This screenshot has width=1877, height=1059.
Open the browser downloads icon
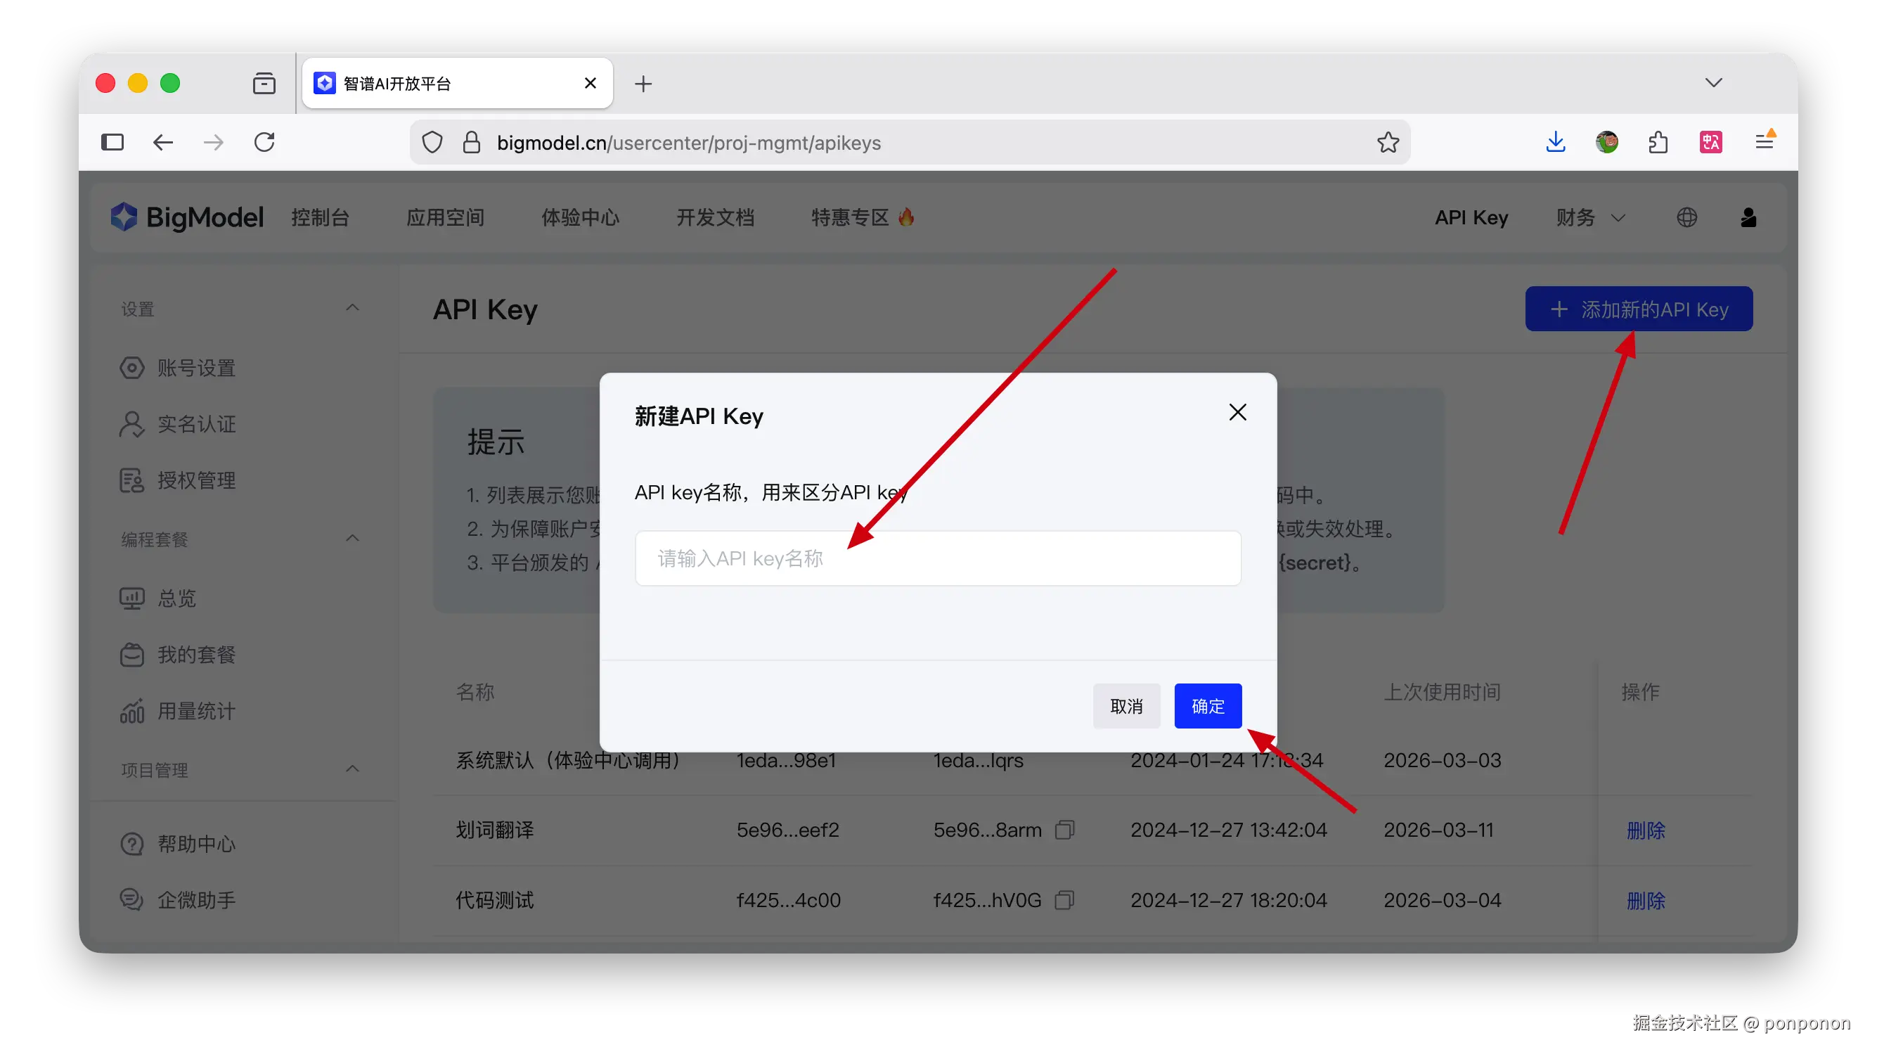[1556, 142]
